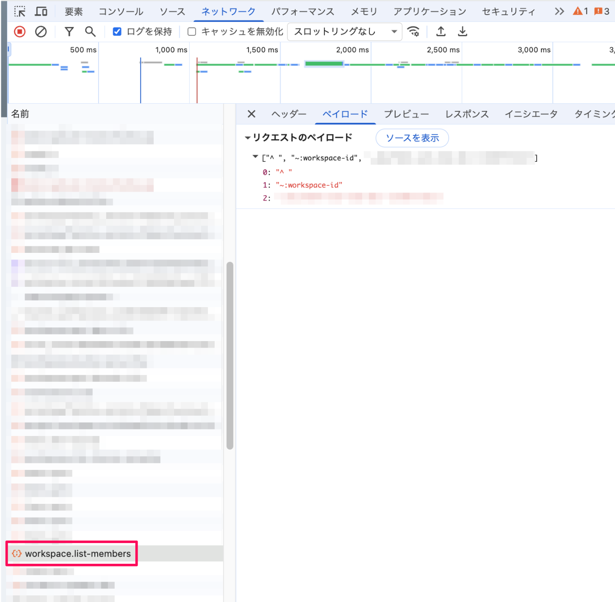Collapse the request payload section

pyautogui.click(x=248, y=138)
